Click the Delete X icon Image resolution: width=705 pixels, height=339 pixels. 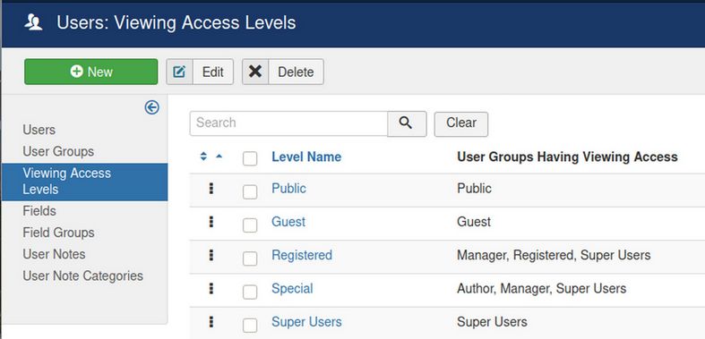tap(255, 72)
